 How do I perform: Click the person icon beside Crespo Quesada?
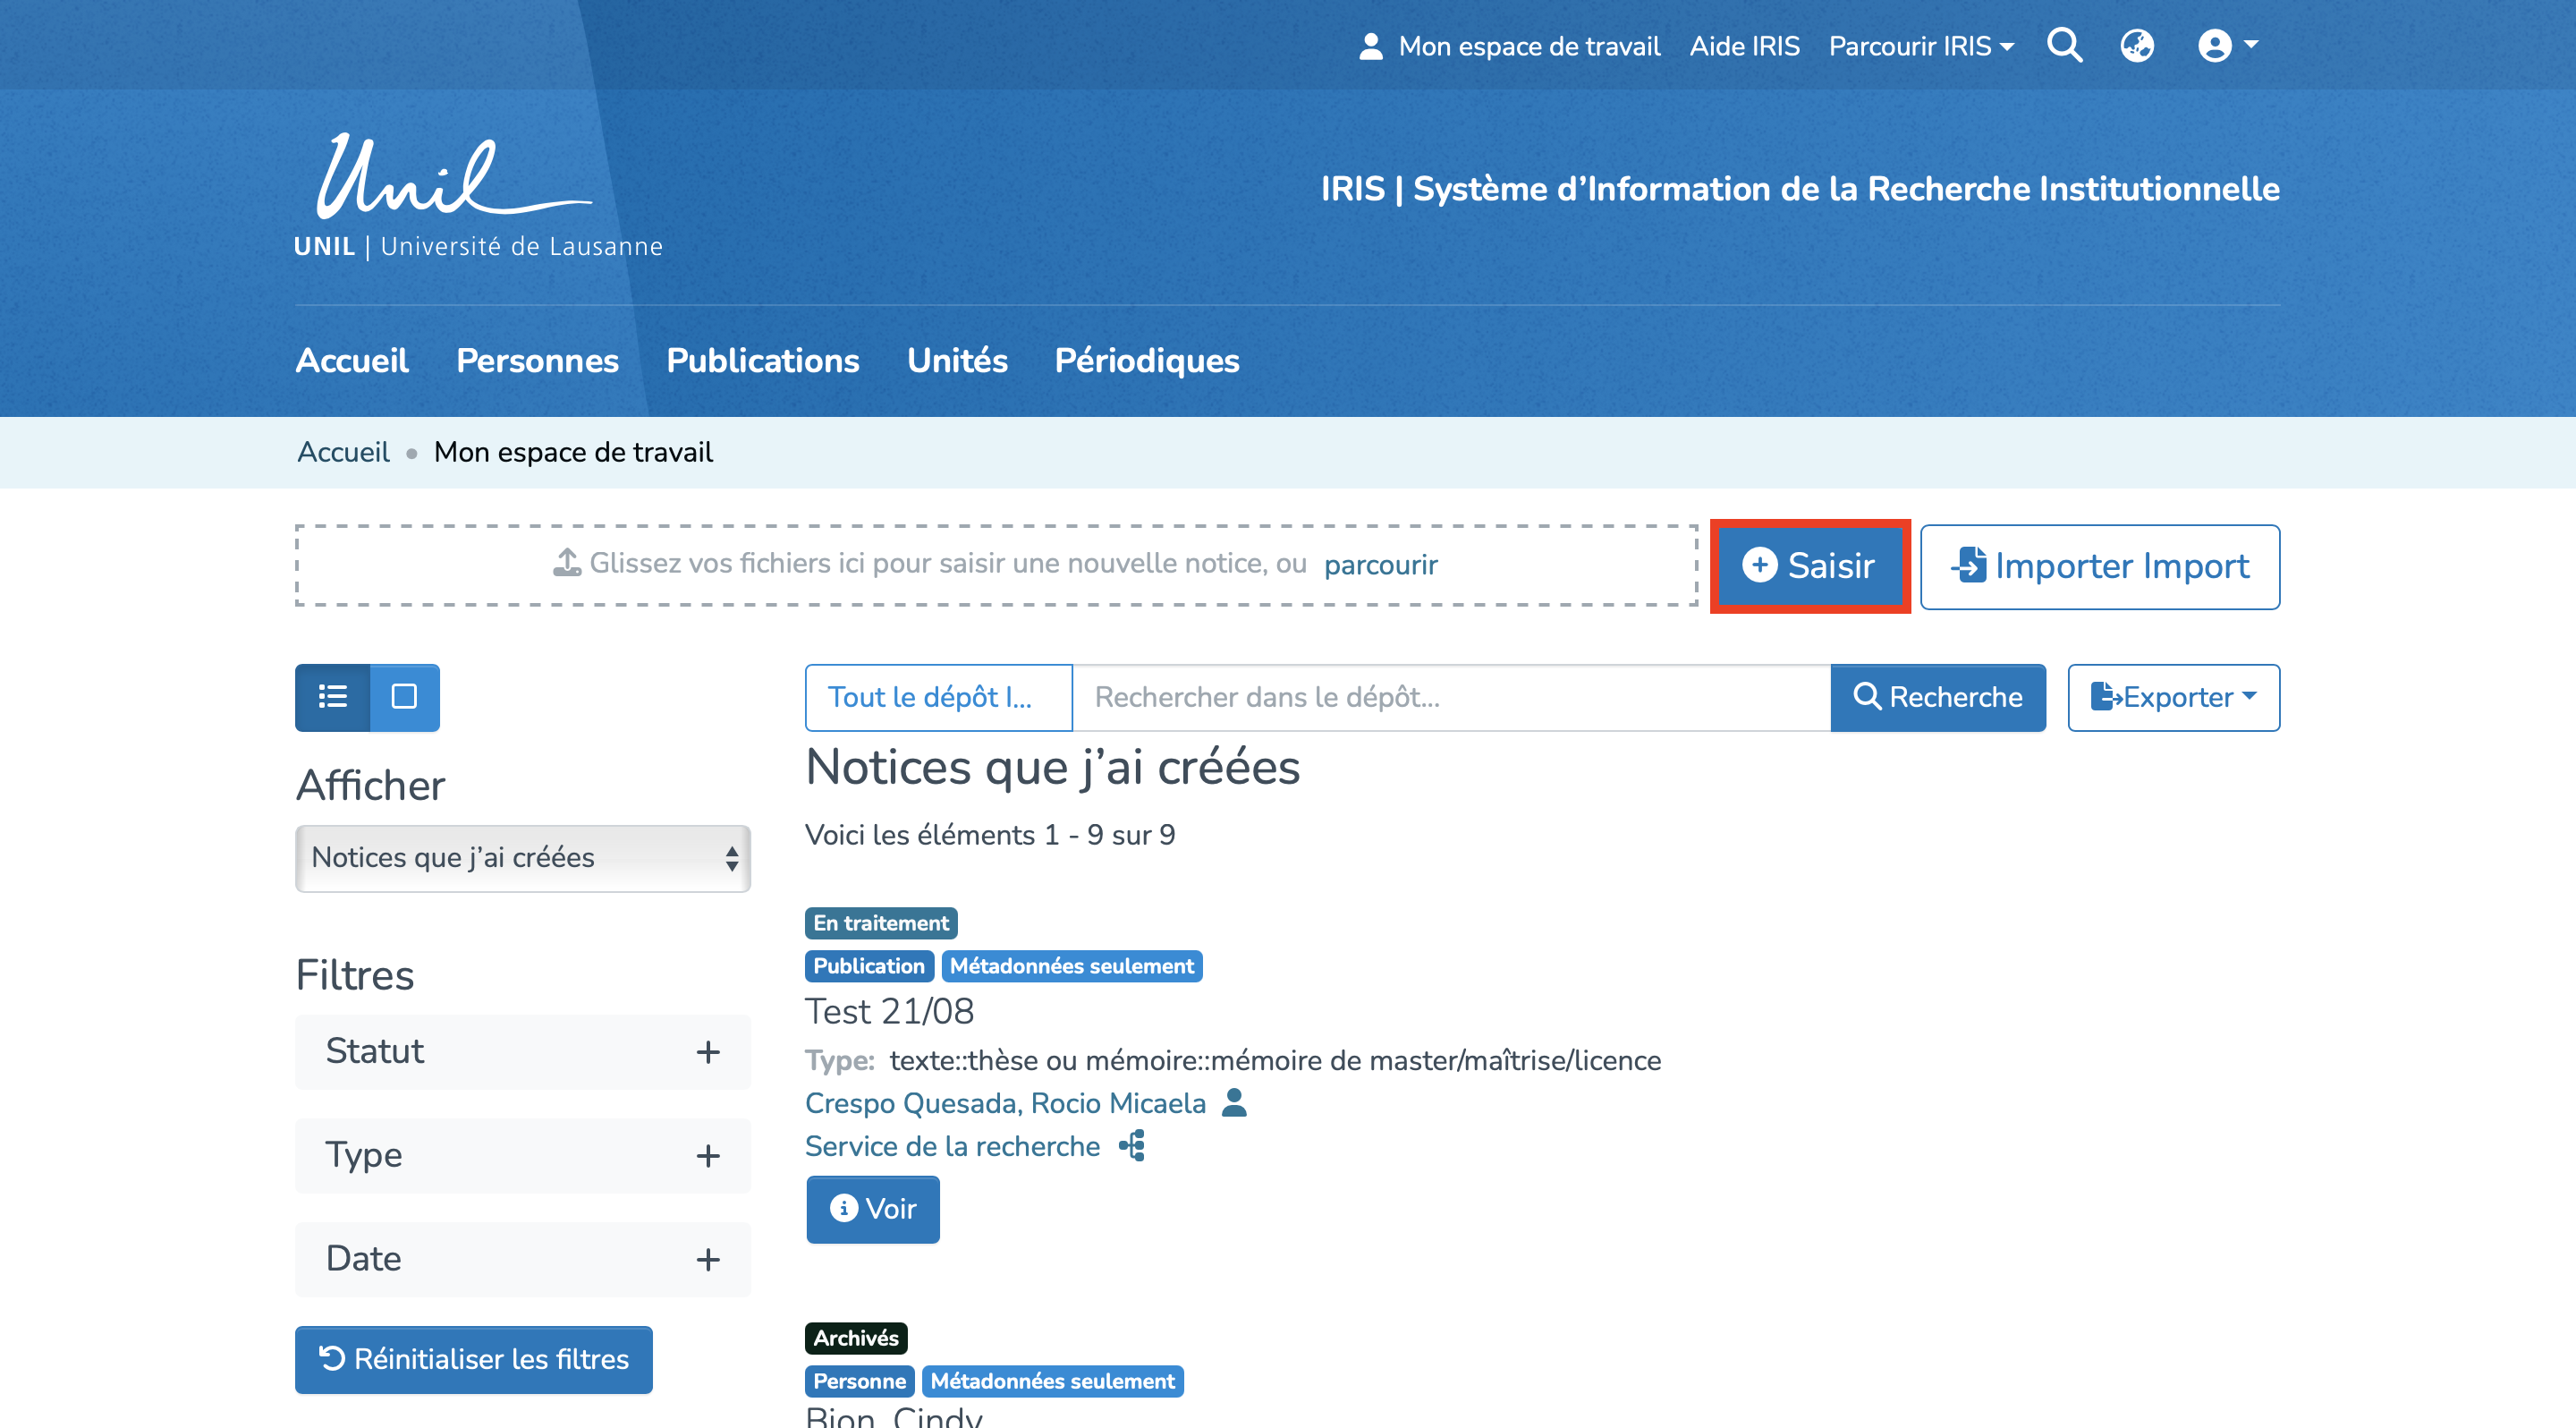(x=1235, y=1103)
